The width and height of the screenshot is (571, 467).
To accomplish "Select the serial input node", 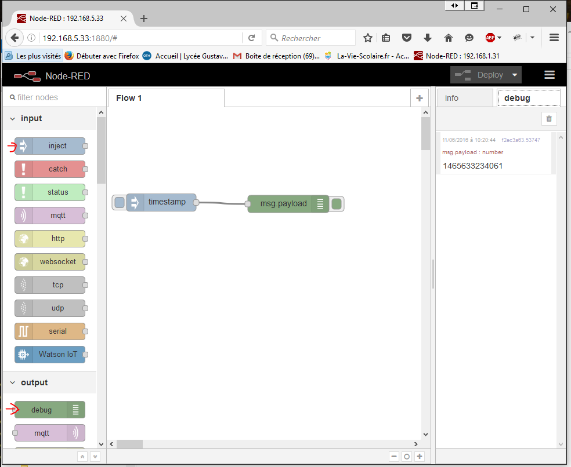I will (50, 331).
